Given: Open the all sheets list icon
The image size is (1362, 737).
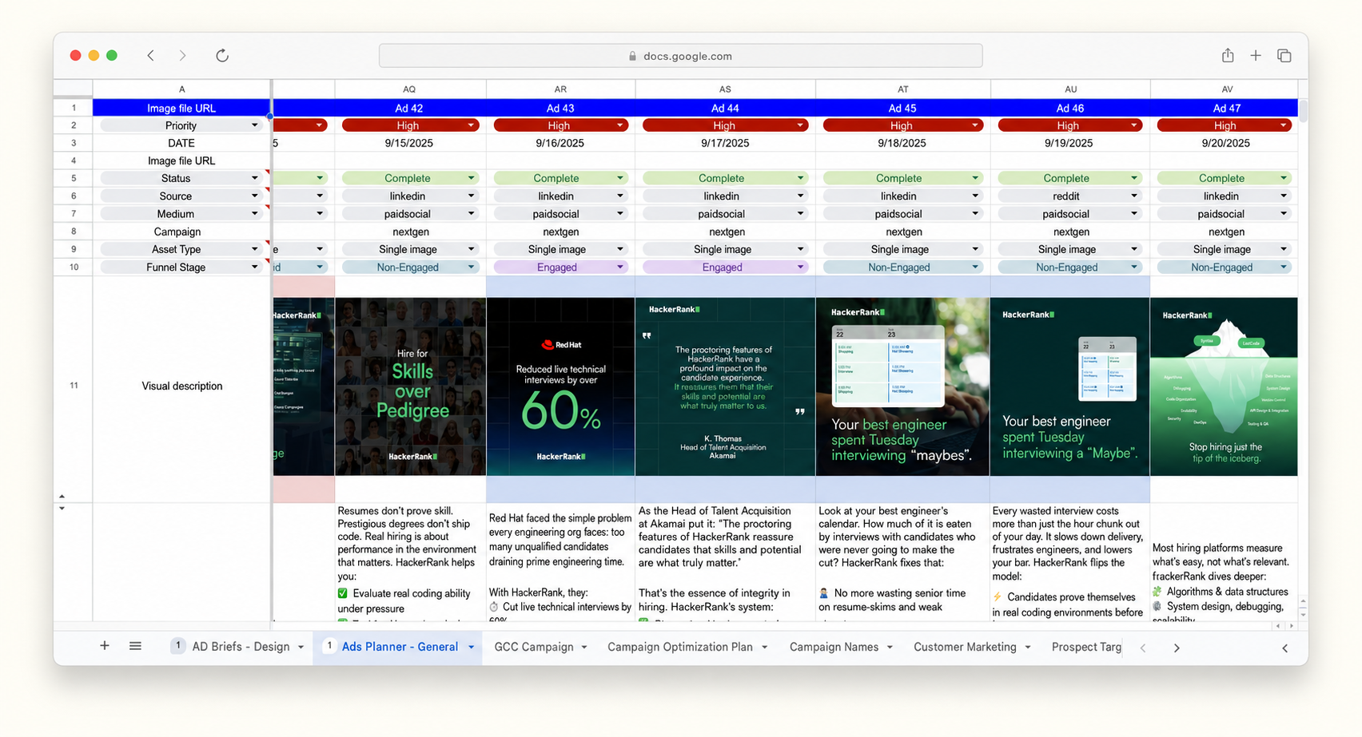Looking at the screenshot, I should [135, 646].
